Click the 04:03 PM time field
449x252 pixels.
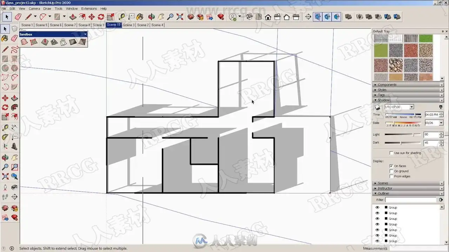coord(432,114)
